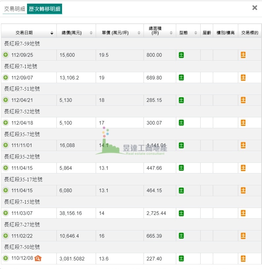Click green land type icon for 112/09/25
This screenshot has height=269, width=262.
pyautogui.click(x=181, y=55)
